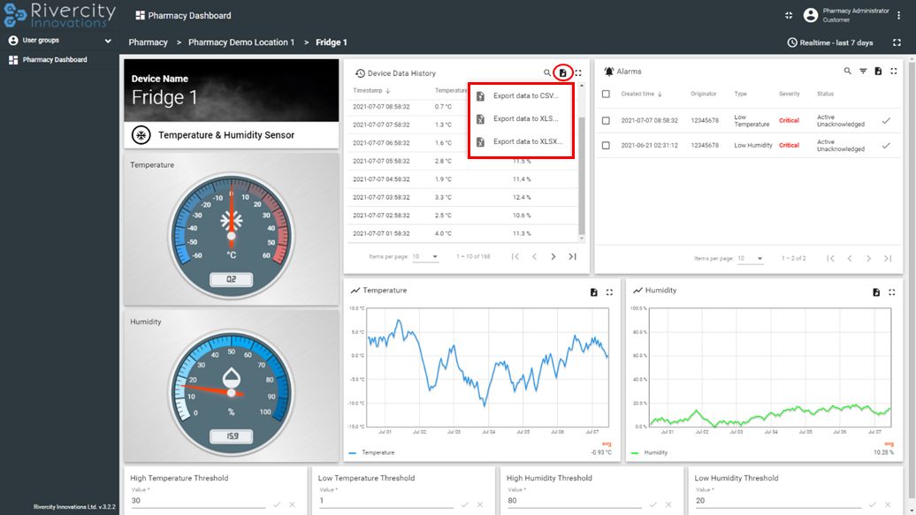Tick the checkbox for Low Humidity alarm
916x515 pixels.
tap(606, 146)
